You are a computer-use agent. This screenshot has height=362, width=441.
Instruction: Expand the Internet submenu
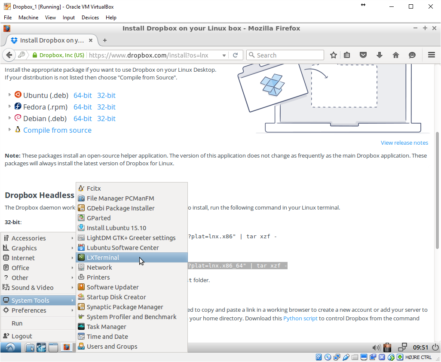click(x=38, y=258)
